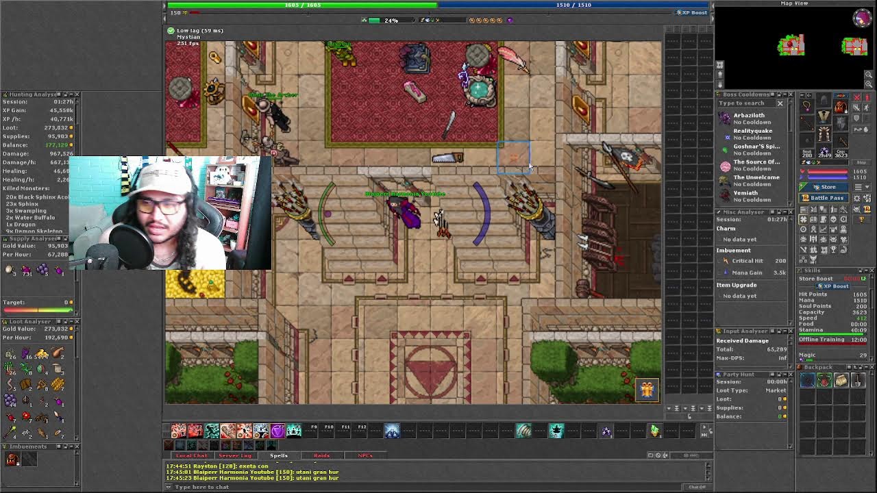The image size is (877, 493).
Task: Minimize the Boss Cooldowns panel
Action: tap(785, 94)
